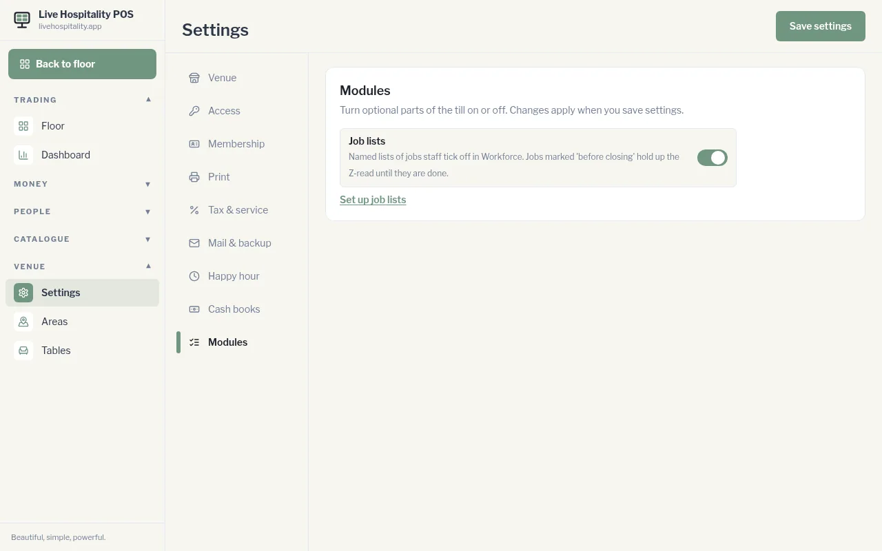Click the Tables sofa icon
This screenshot has height=551, width=882.
[x=23, y=351]
